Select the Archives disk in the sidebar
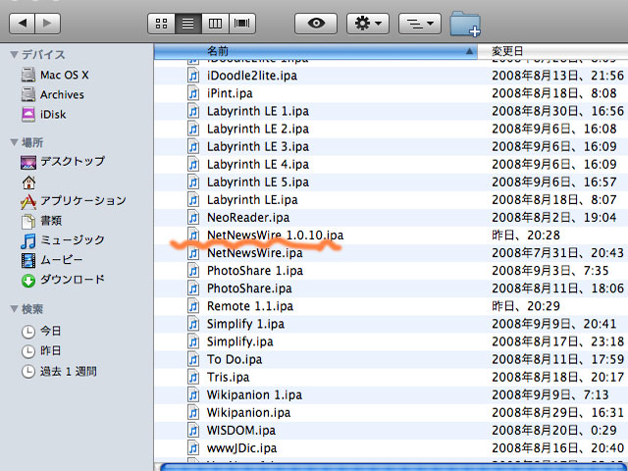The width and height of the screenshot is (628, 471). [x=53, y=94]
